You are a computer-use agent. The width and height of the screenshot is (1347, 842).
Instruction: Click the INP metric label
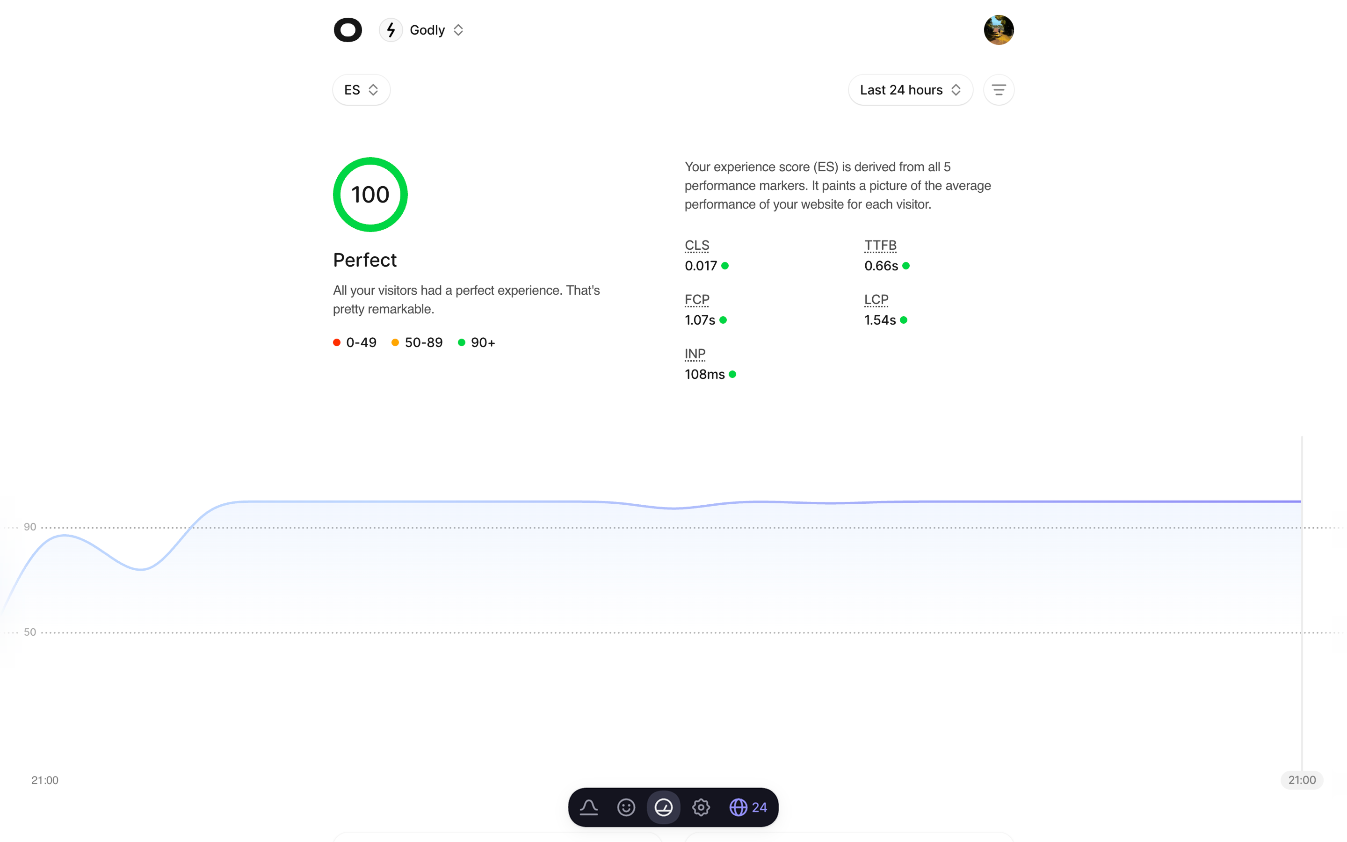tap(695, 354)
